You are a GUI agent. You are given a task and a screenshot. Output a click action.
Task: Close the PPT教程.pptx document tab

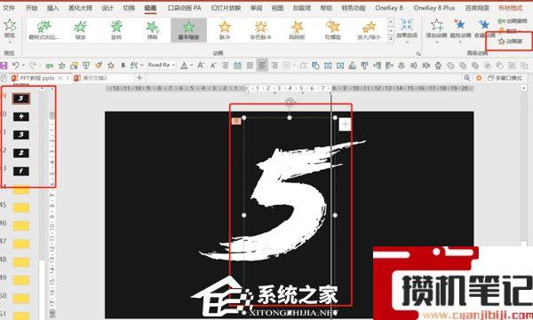(60, 78)
